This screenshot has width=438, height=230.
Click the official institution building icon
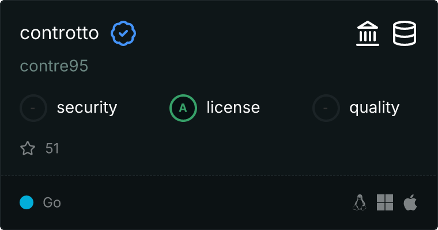(x=368, y=33)
